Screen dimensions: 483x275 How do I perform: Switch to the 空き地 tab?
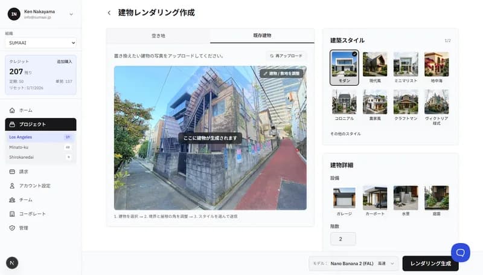158,36
